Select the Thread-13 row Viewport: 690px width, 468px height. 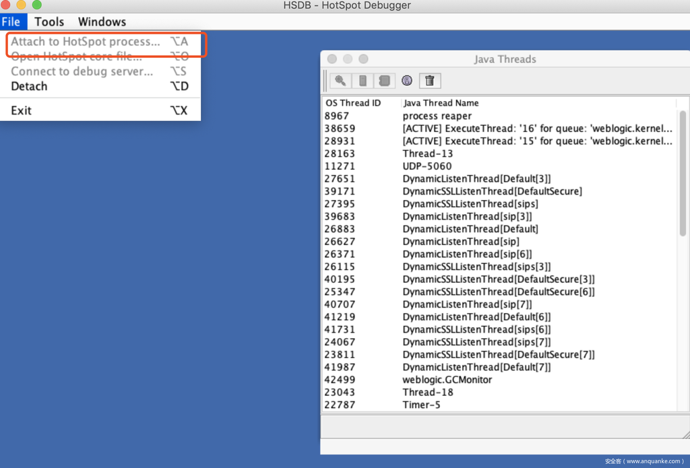pyautogui.click(x=499, y=154)
